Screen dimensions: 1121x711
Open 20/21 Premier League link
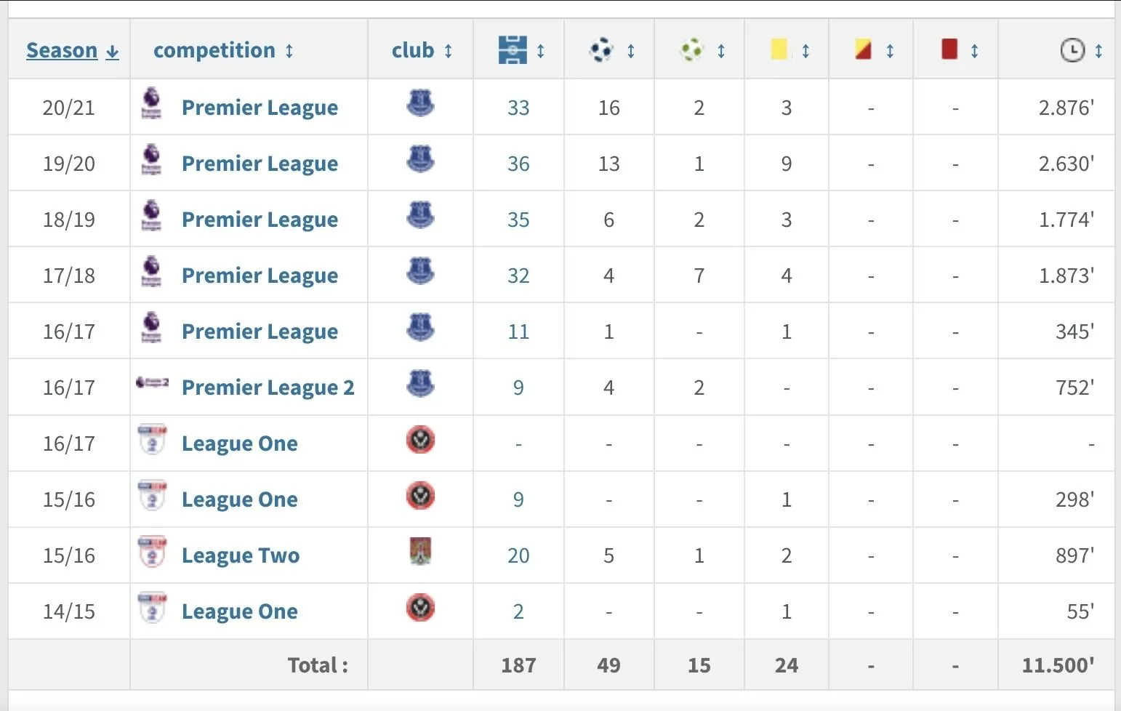click(x=260, y=108)
